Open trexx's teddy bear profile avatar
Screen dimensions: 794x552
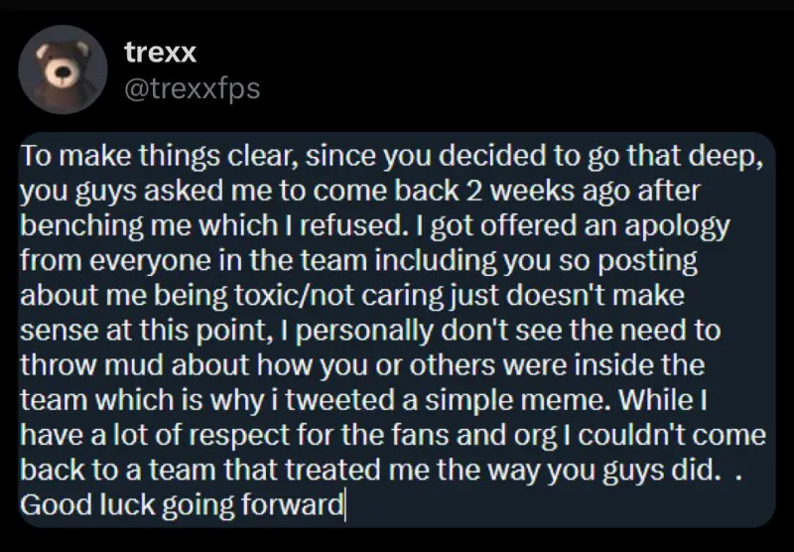click(x=63, y=69)
